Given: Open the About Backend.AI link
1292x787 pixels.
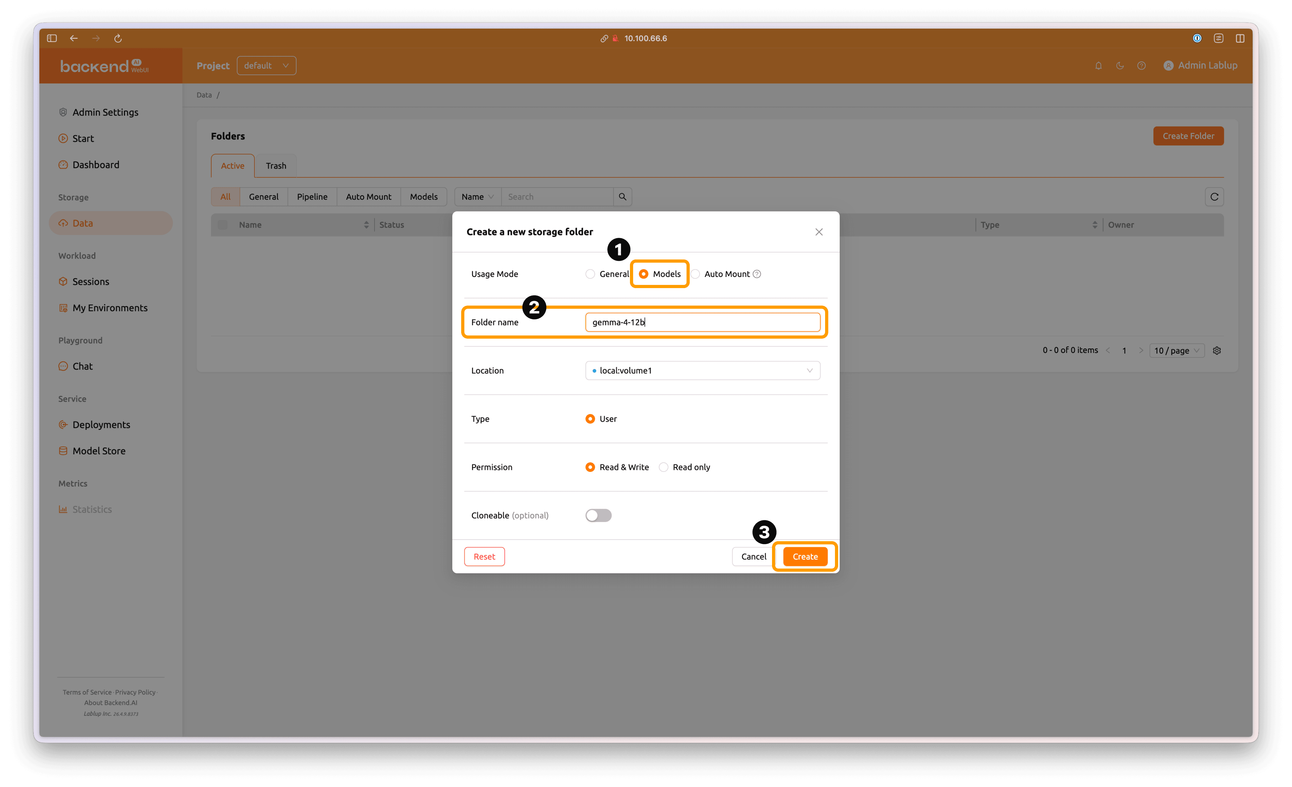Looking at the screenshot, I should click(x=111, y=703).
